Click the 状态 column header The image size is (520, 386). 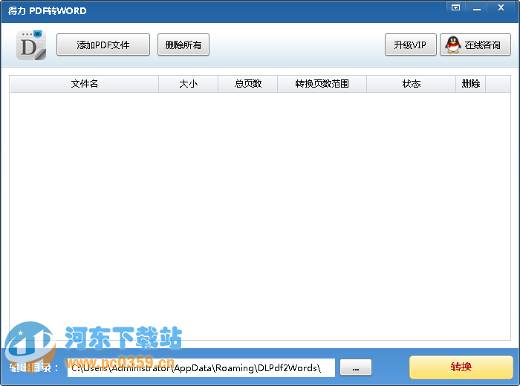pyautogui.click(x=412, y=84)
